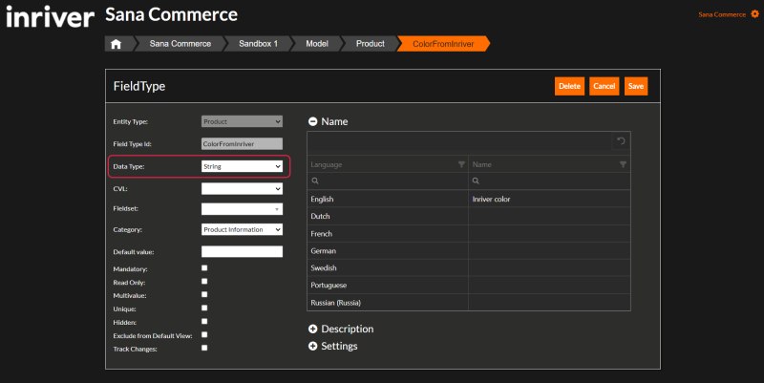764x383 pixels.
Task: Toggle the Mandatory checkbox
Action: click(x=204, y=268)
